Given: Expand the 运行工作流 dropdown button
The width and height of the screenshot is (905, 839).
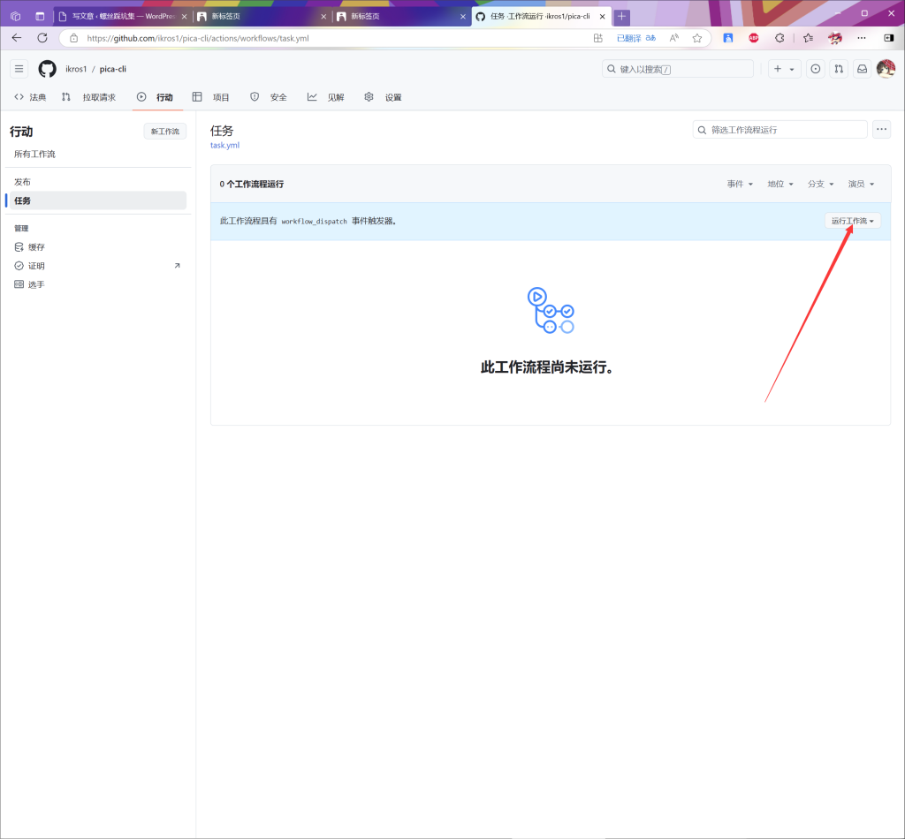Looking at the screenshot, I should point(853,221).
